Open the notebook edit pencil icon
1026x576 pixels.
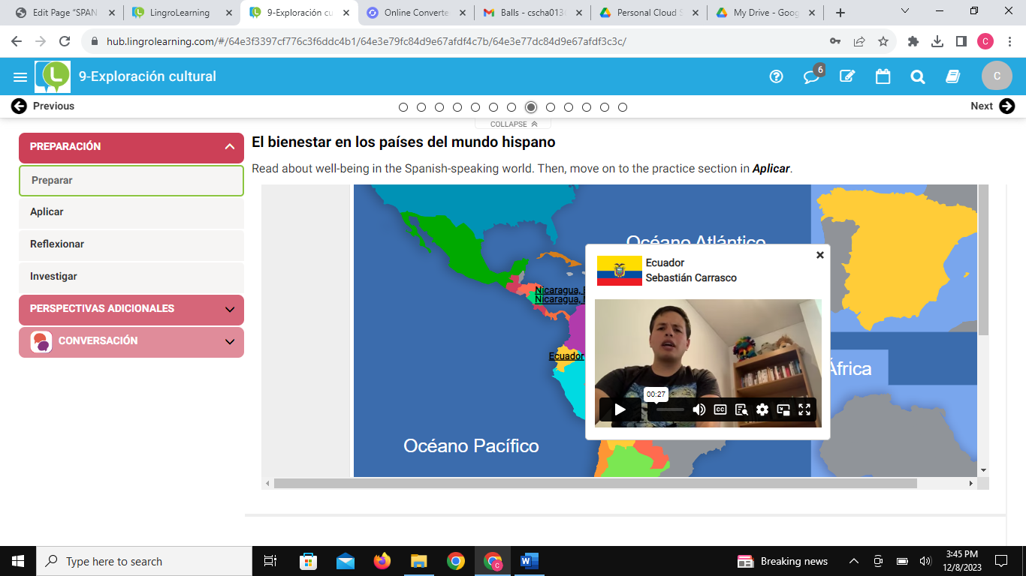pos(847,76)
